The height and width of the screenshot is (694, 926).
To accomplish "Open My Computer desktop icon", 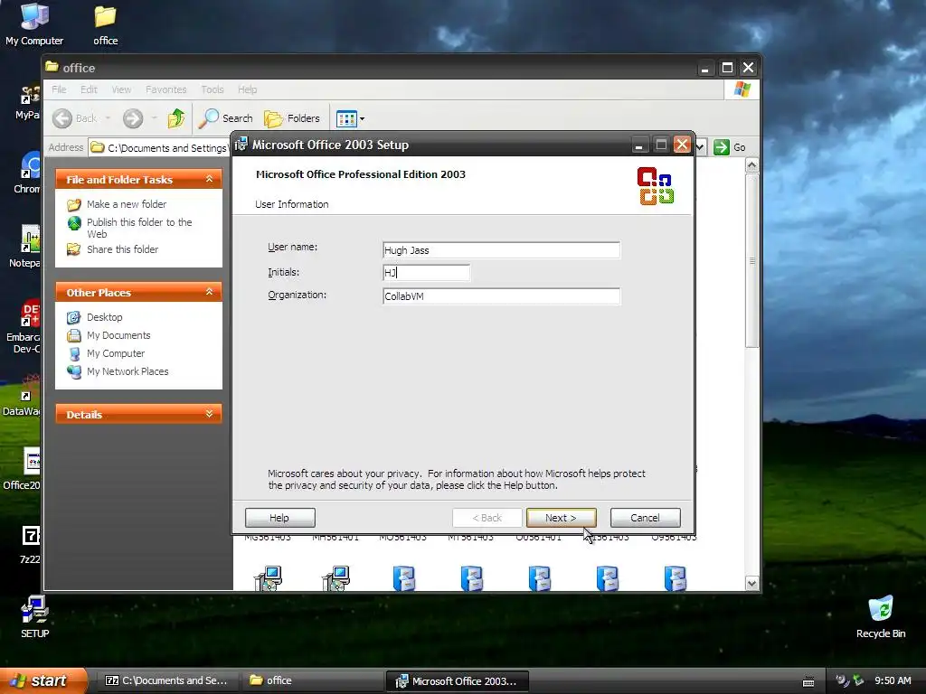I will (34, 23).
